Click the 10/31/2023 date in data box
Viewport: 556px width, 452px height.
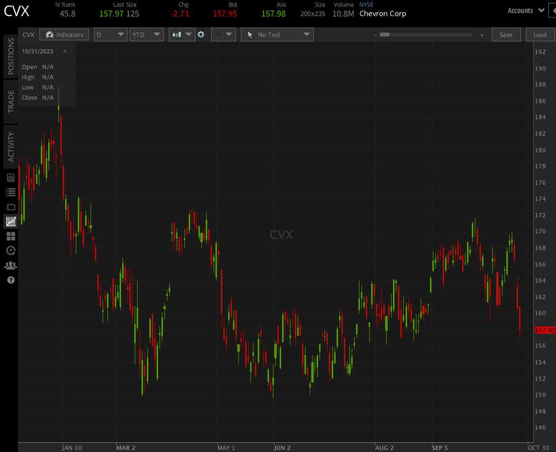(38, 51)
